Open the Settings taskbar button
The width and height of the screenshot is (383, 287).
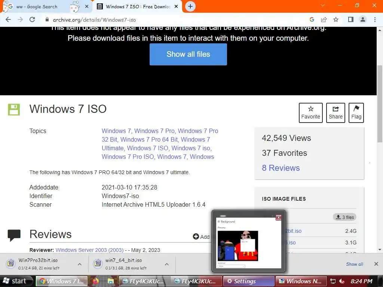pyautogui.click(x=249, y=281)
